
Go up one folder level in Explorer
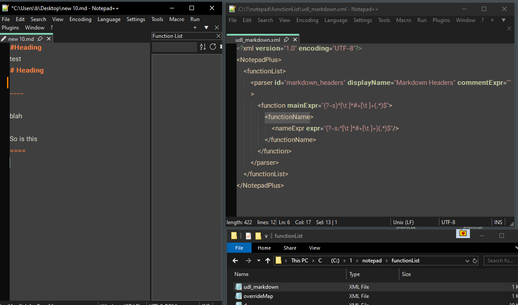pyautogui.click(x=268, y=261)
